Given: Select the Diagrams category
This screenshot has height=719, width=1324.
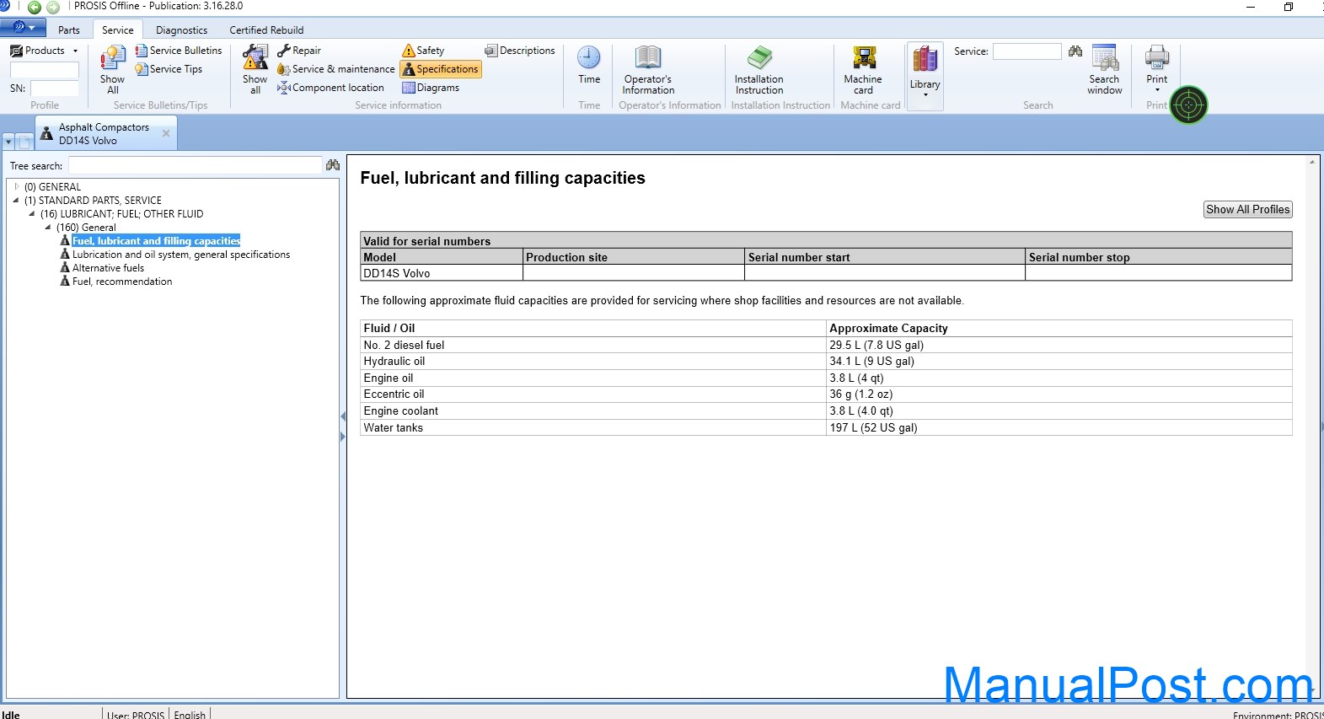Looking at the screenshot, I should (431, 88).
